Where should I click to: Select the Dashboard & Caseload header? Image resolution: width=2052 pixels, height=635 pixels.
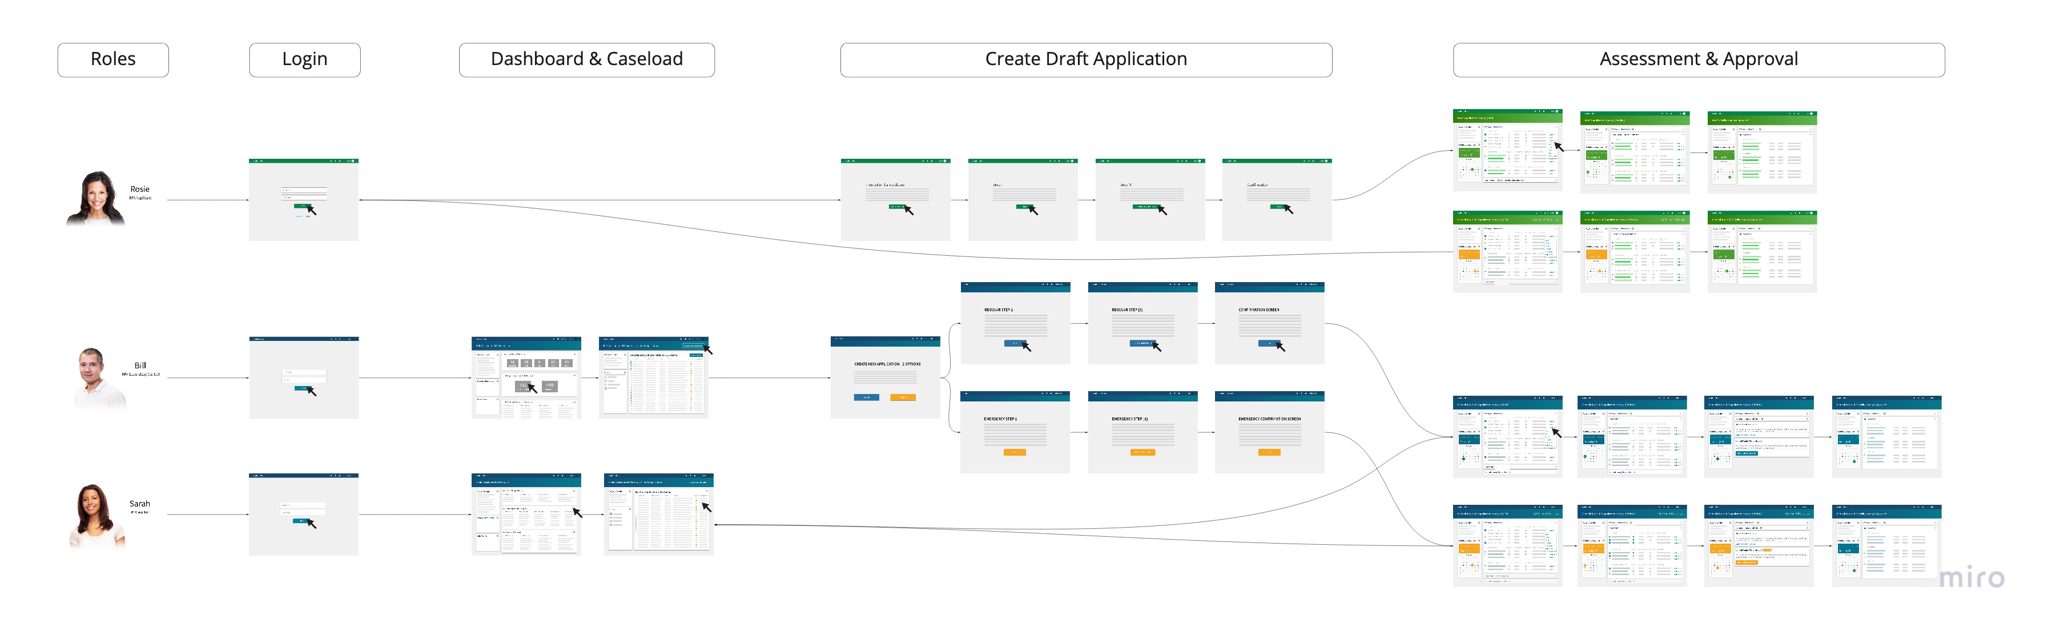click(x=586, y=60)
